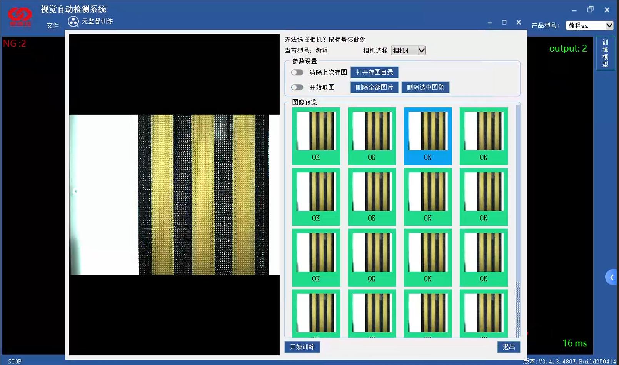Exit the dialog with 退出 button
The height and width of the screenshot is (365, 619).
[x=509, y=347]
